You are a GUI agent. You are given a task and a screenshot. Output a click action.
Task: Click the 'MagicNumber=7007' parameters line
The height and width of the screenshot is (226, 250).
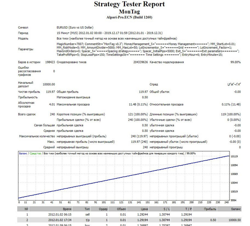pos(146,44)
